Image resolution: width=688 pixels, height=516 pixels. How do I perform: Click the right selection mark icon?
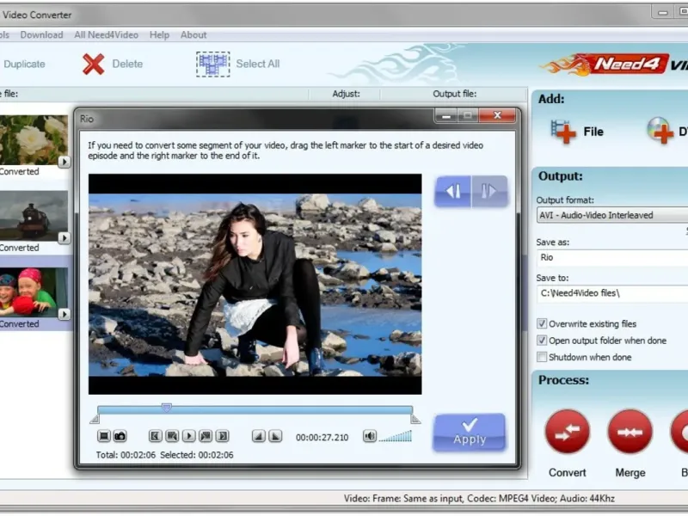[275, 436]
